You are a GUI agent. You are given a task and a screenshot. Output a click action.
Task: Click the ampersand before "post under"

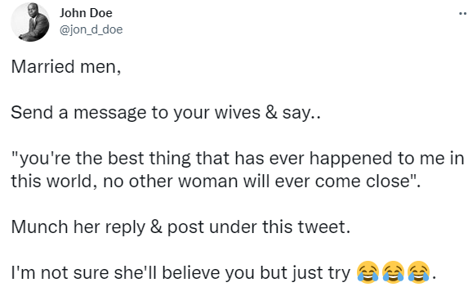pos(156,227)
